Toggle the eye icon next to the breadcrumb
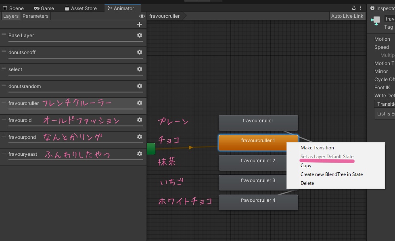The width and height of the screenshot is (395, 241). [141, 16]
